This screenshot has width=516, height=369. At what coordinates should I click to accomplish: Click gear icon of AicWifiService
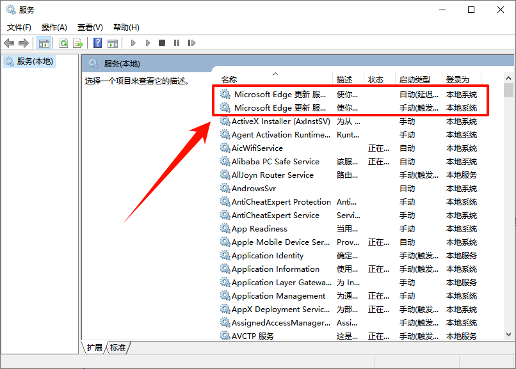[x=225, y=148]
